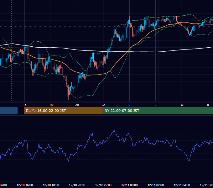Click the 22 hour label on upper axis
The width and height of the screenshot is (213, 188).
point(103,105)
